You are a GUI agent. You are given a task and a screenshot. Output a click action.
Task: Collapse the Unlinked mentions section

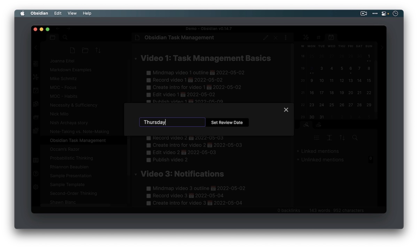point(298,160)
